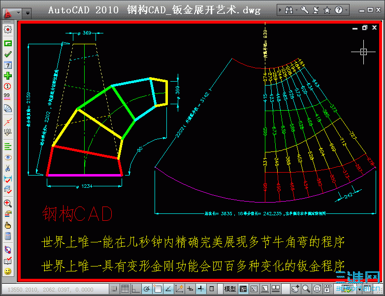Image resolution: width=385 pixels, height=296 pixels.
Task: Click the highlighted layout icon right of 模型
Action: [243, 289]
